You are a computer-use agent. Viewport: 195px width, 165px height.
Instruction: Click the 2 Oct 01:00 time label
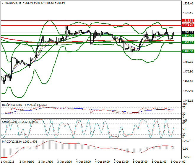[x=27, y=162]
